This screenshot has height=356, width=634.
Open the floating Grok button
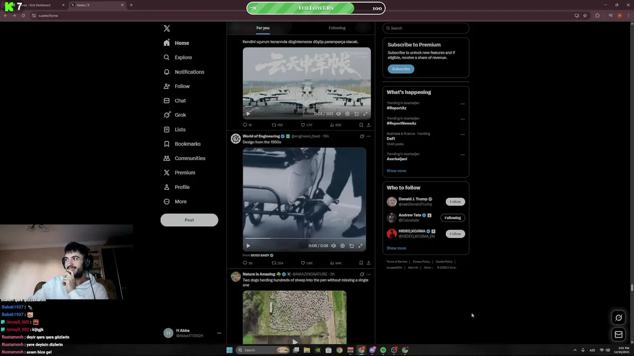pyautogui.click(x=619, y=318)
